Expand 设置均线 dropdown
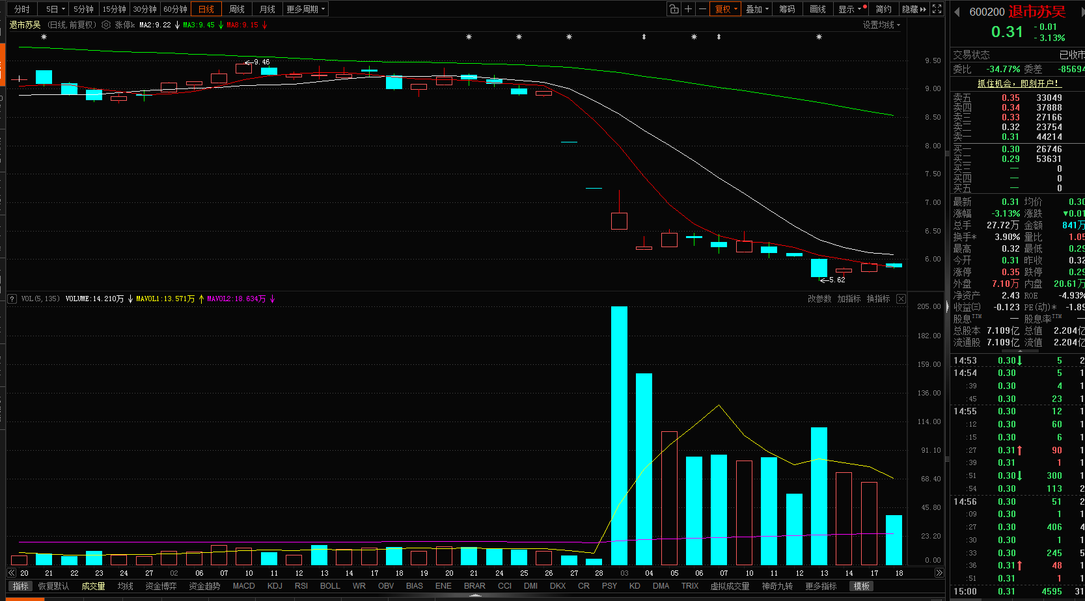The image size is (1085, 601). 881,25
